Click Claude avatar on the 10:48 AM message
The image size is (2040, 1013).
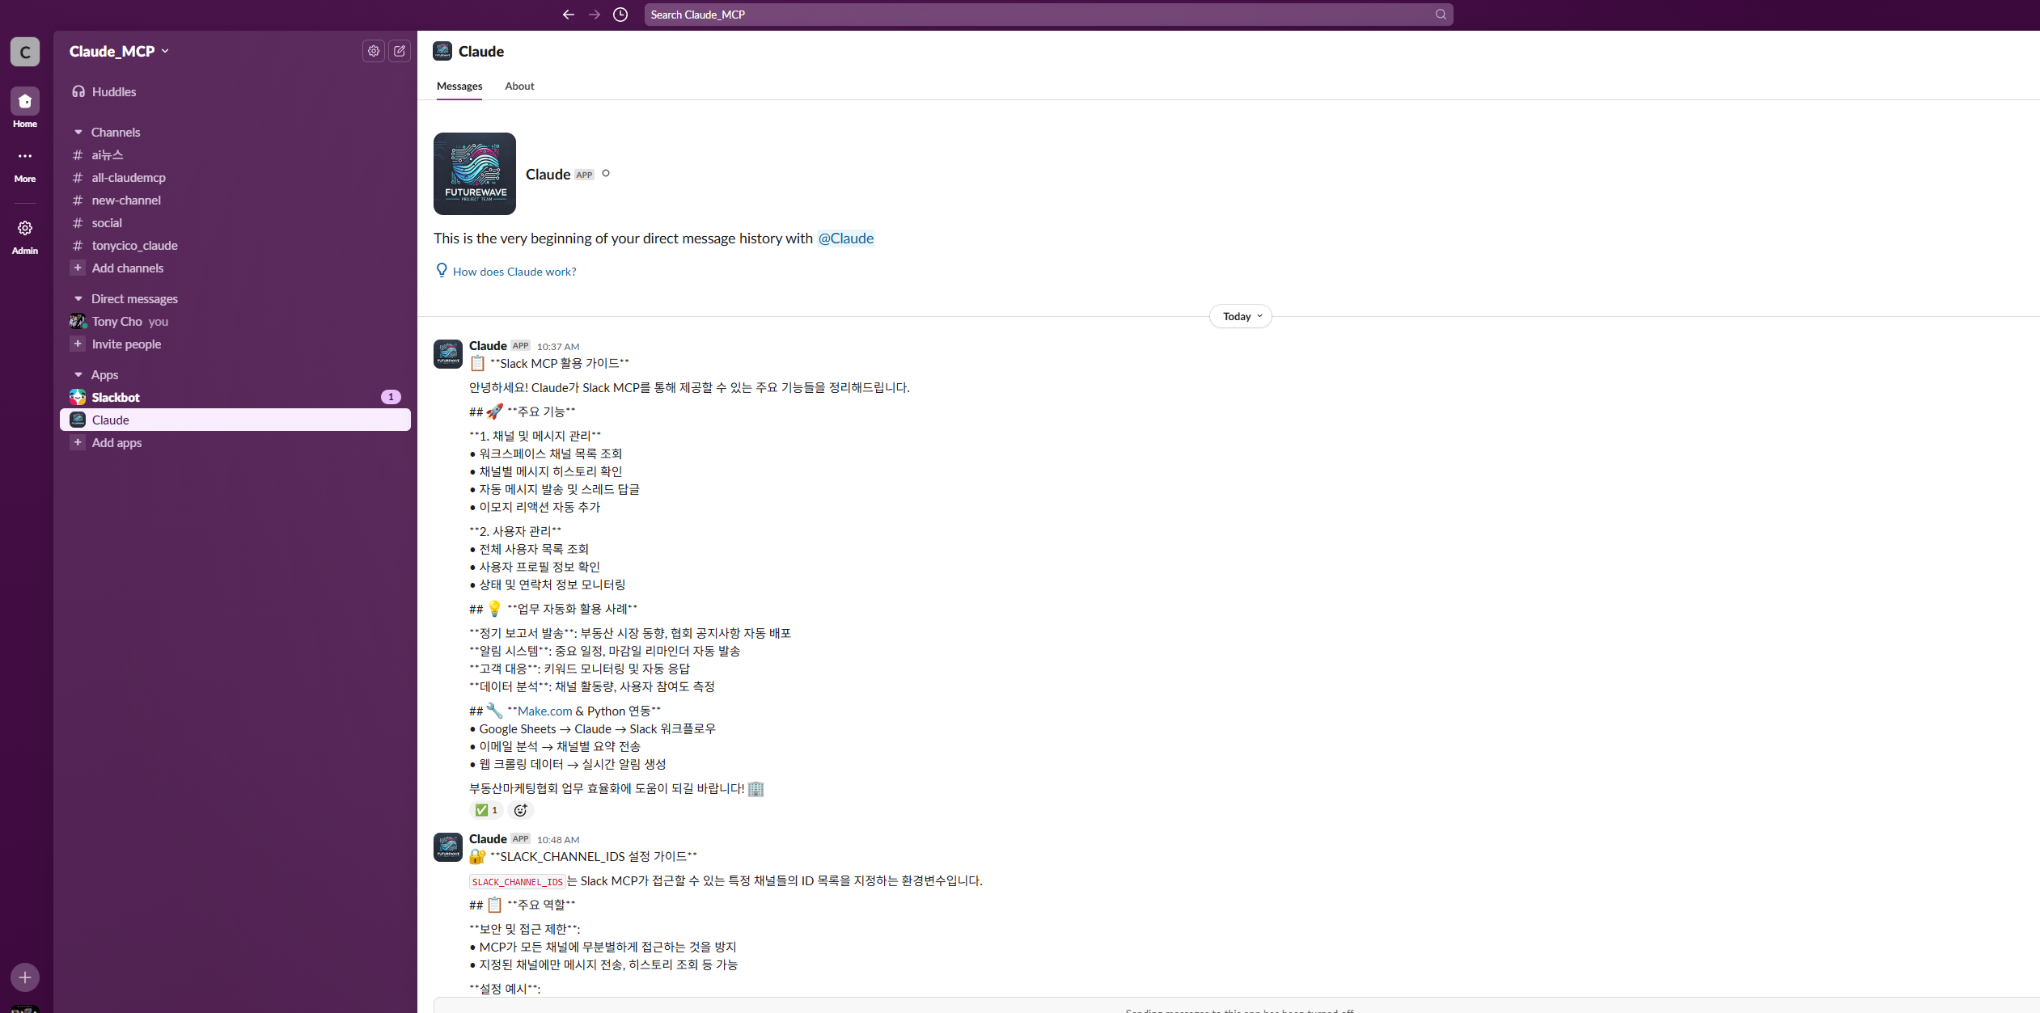448,847
